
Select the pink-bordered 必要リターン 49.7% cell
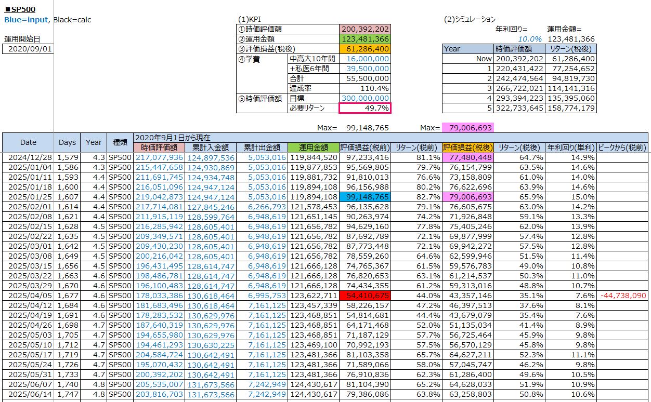[365, 108]
